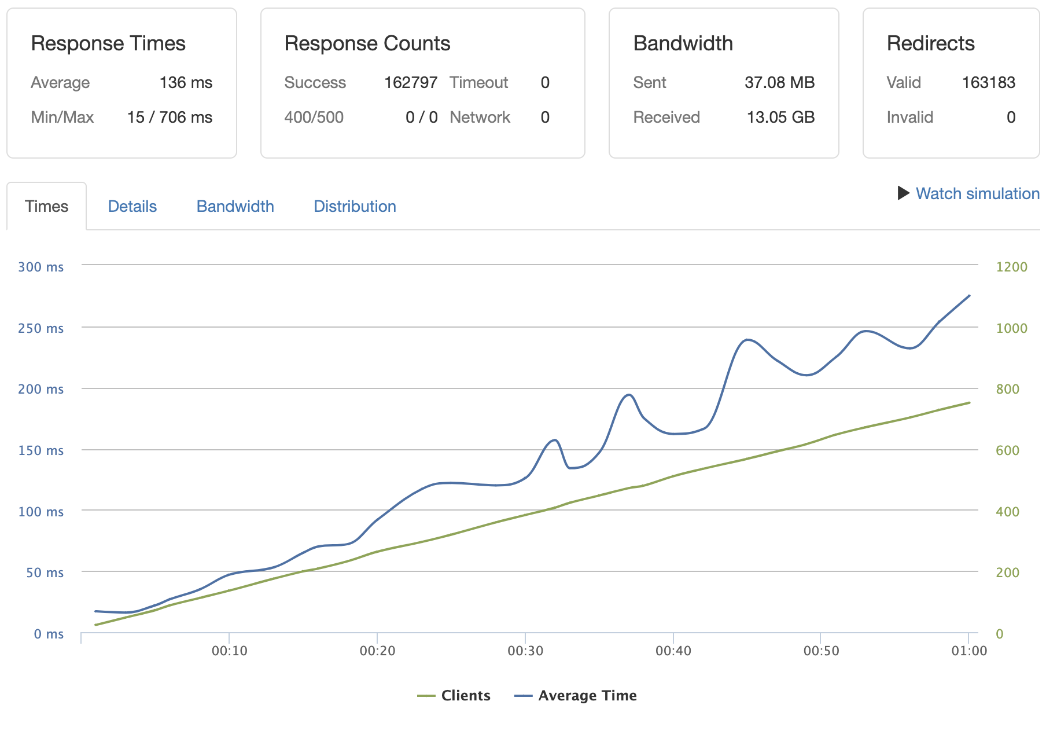
Task: Click the 00:50 time axis label
Action: 821,651
